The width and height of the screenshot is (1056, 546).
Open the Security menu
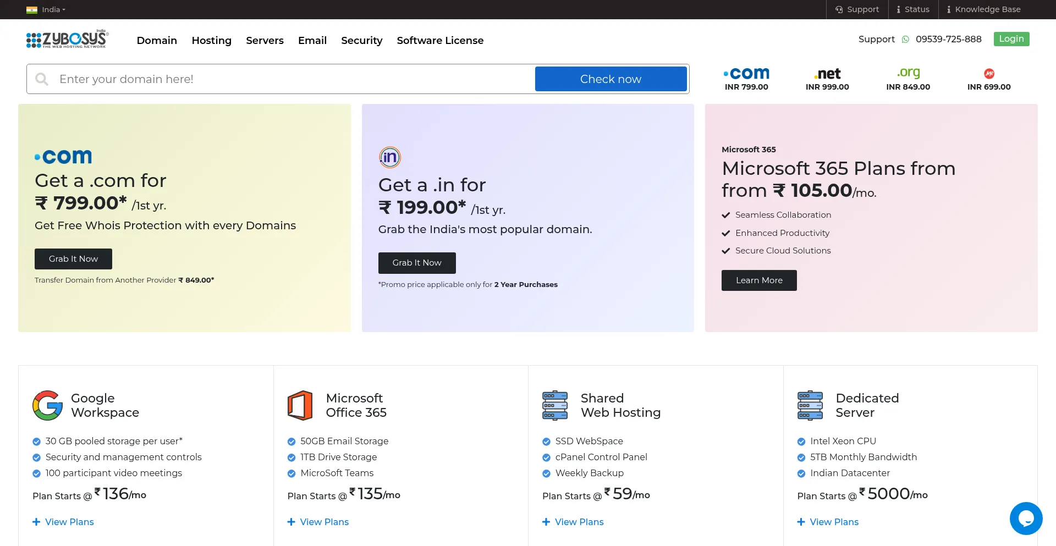(x=361, y=40)
